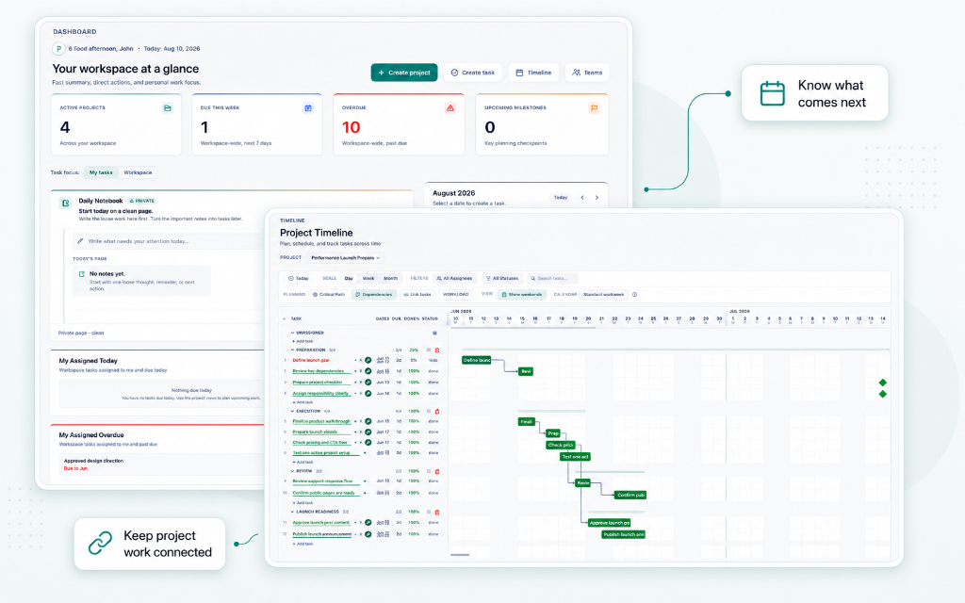Collapse all groups using the Task header toggle

(285, 318)
